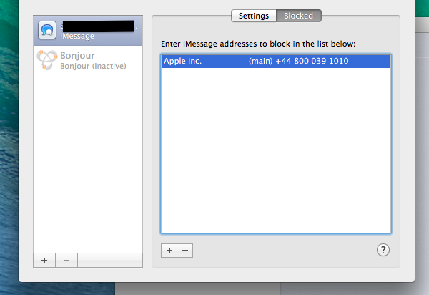Add a new blocked address
The image size is (429, 295).
[169, 251]
